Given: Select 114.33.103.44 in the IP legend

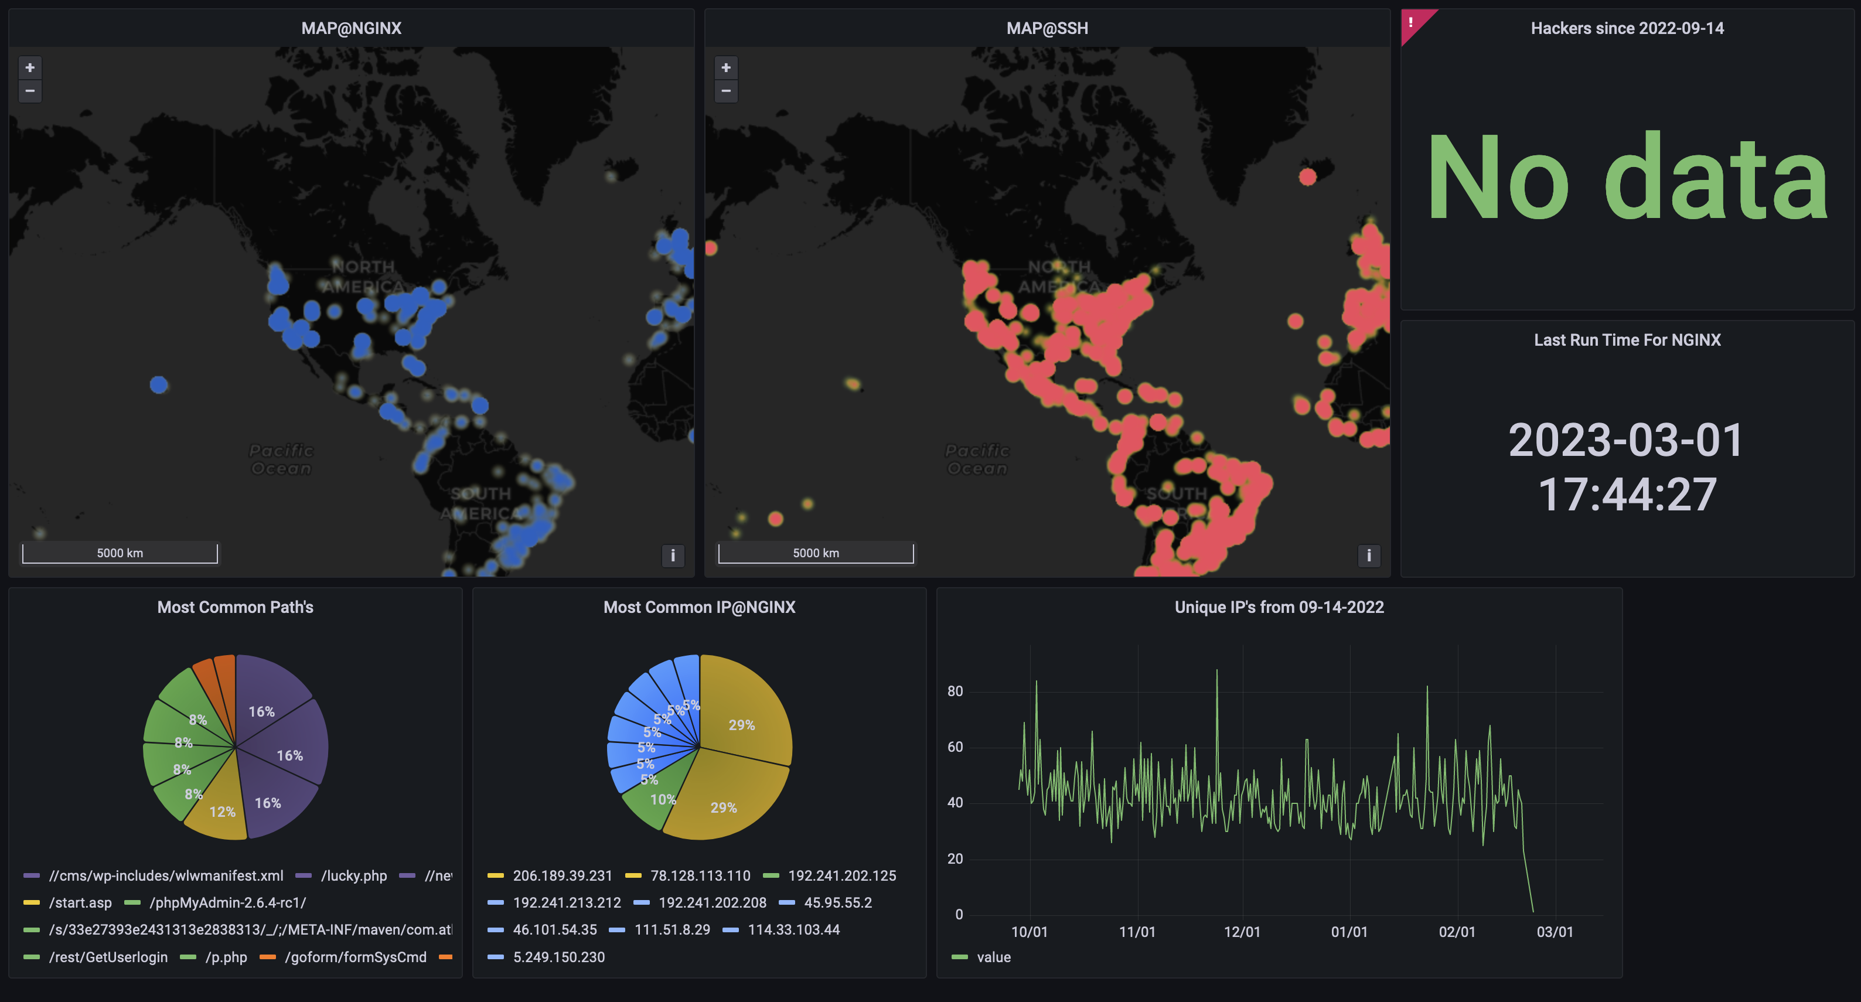Looking at the screenshot, I should (793, 930).
